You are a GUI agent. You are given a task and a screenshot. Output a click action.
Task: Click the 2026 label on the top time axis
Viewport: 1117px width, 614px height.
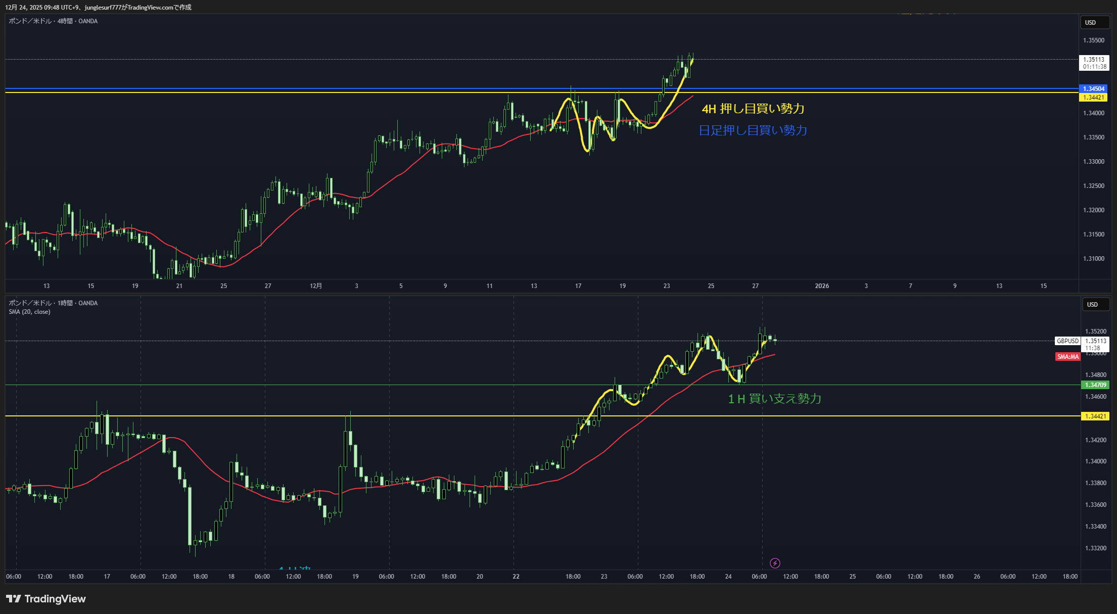pyautogui.click(x=822, y=286)
